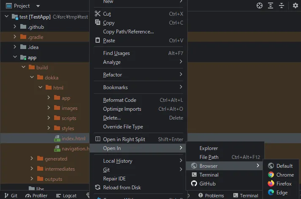Screen dimensions: 301x199
Task: Expand the .github folder
Action: tap(15, 27)
